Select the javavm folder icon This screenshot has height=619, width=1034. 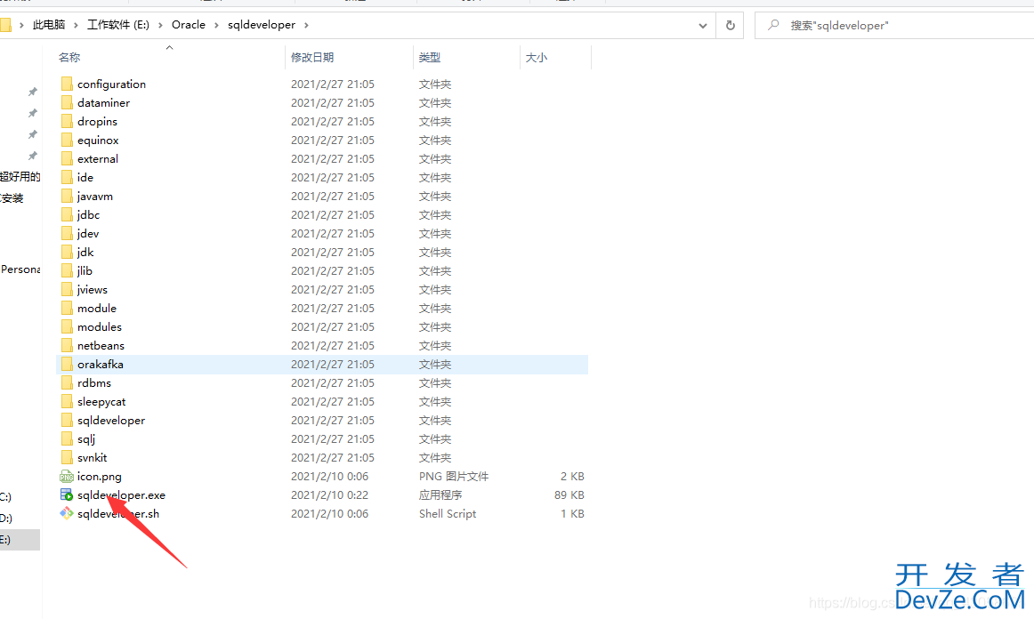[x=66, y=196]
